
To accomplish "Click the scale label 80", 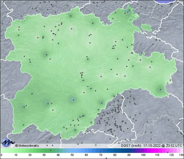I will click(115, 155).
